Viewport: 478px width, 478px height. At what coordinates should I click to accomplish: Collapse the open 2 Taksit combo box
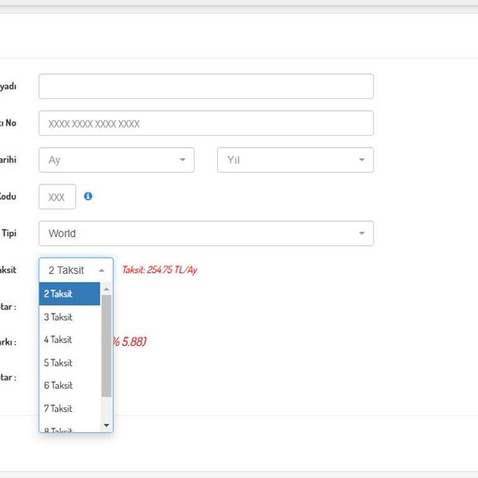[76, 270]
